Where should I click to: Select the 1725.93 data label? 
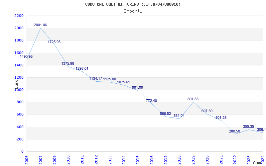[x=54, y=42]
